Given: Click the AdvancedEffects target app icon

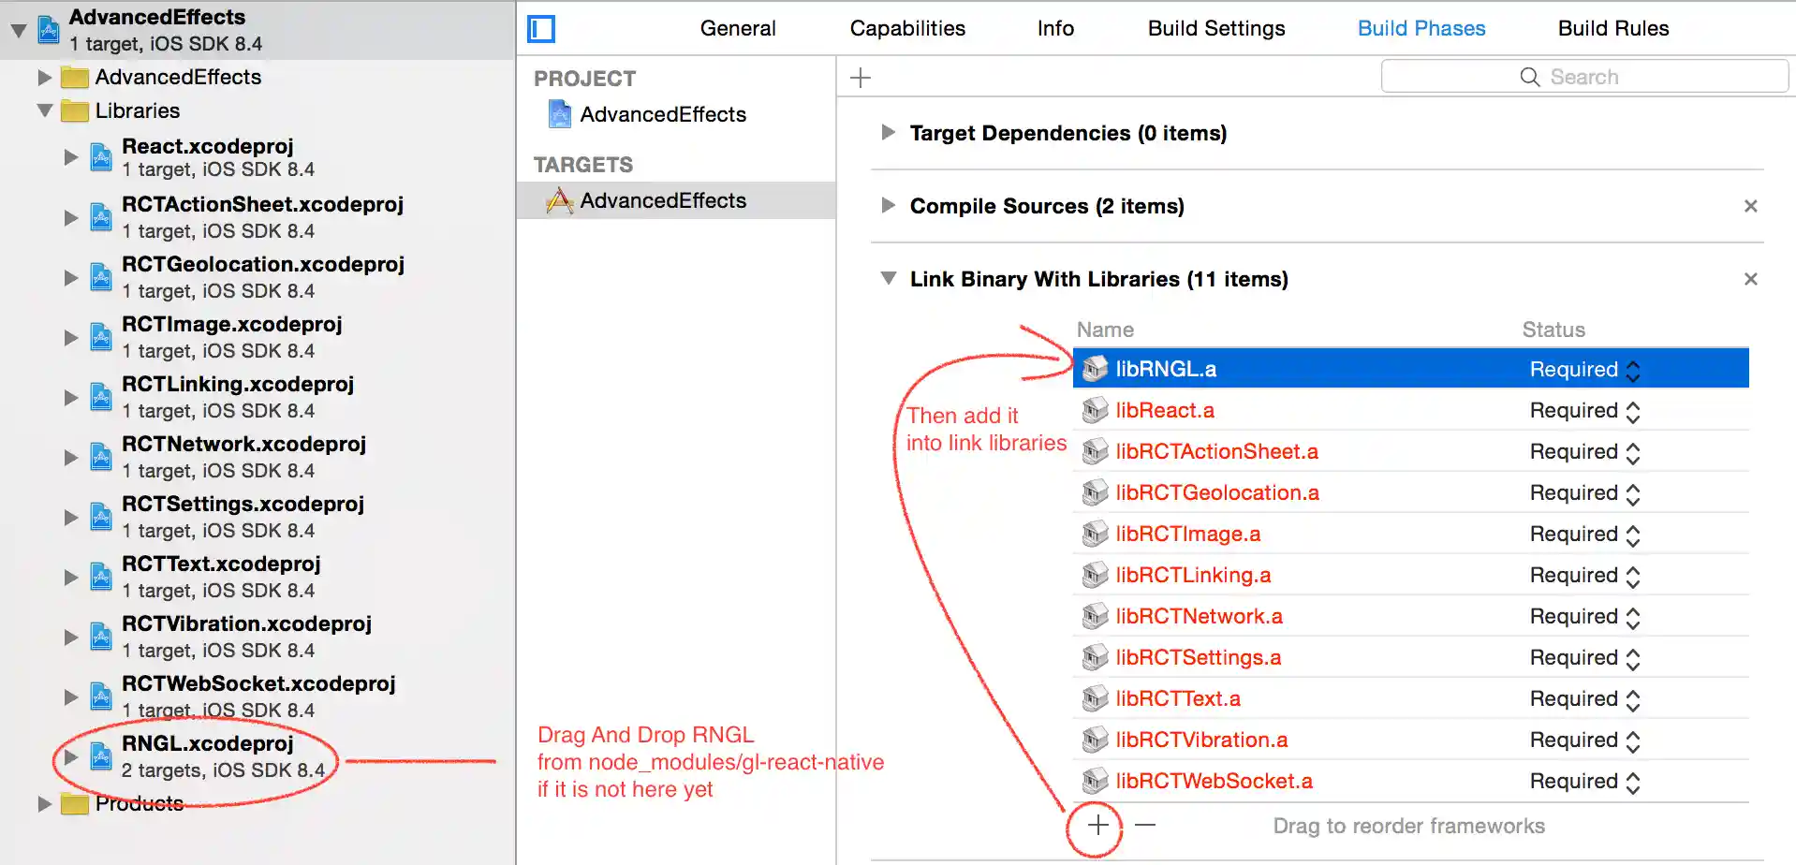Looking at the screenshot, I should click(560, 201).
